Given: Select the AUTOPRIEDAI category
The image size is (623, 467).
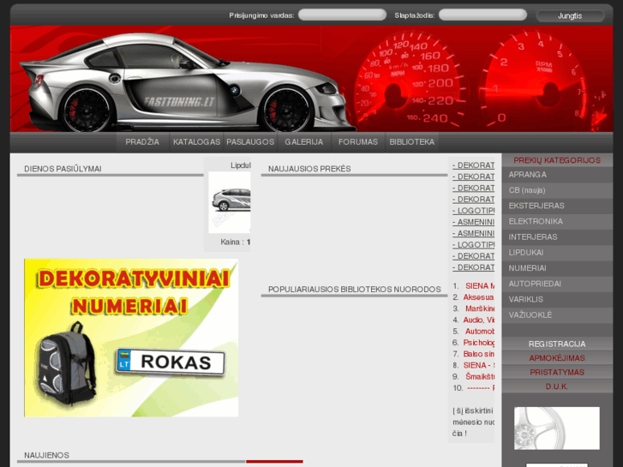Looking at the screenshot, I should click(x=557, y=284).
